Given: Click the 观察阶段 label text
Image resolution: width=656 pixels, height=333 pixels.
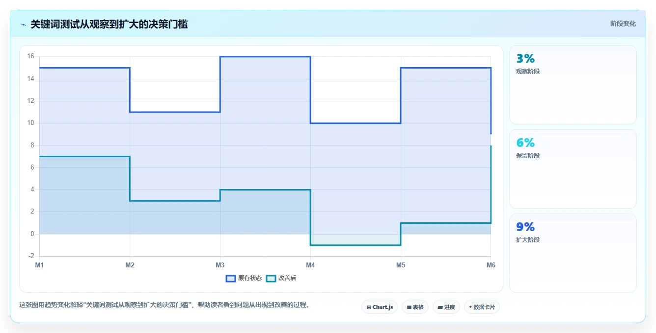Looking at the screenshot, I should tap(528, 71).
